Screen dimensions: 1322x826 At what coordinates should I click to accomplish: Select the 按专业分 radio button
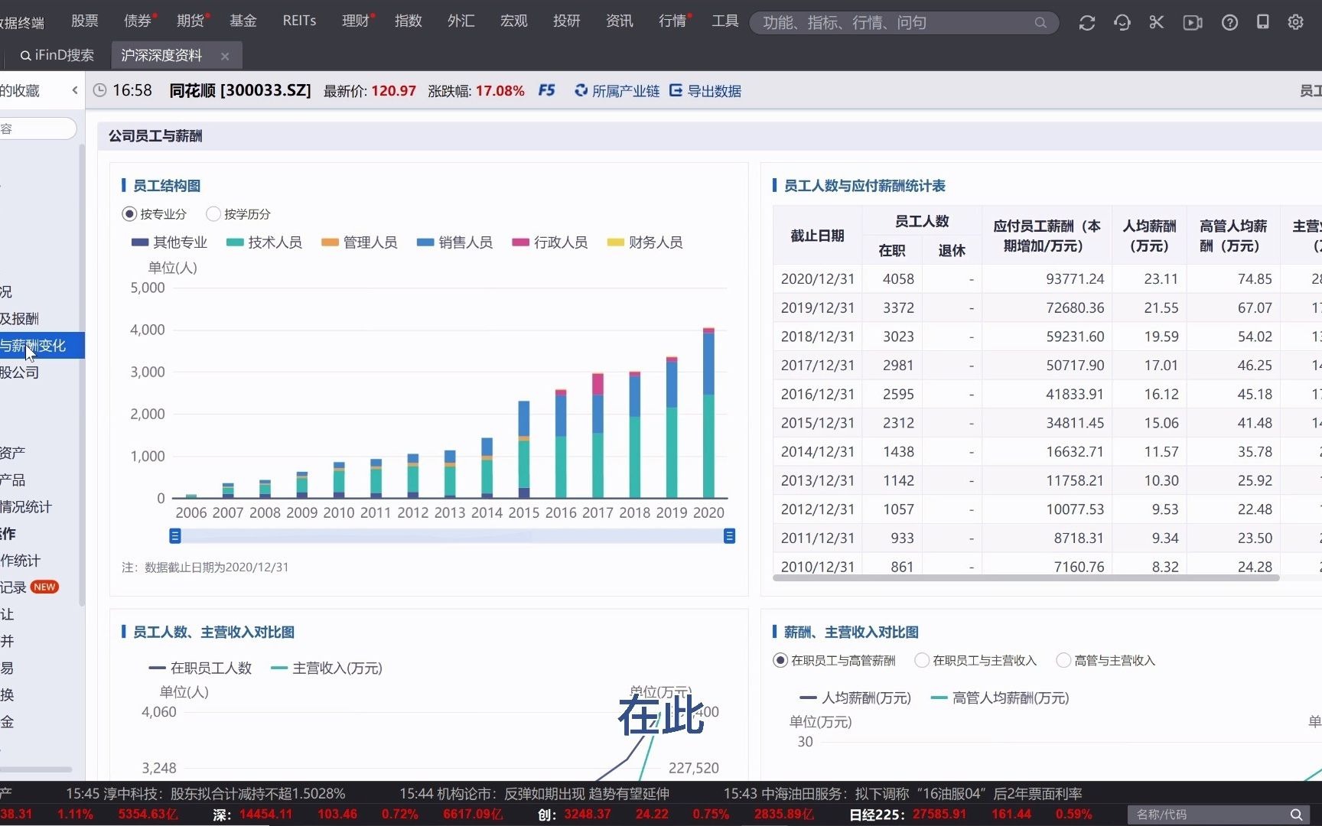129,214
